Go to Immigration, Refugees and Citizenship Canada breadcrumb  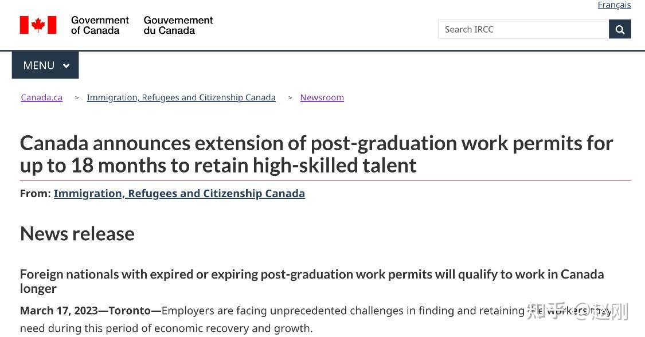[181, 97]
